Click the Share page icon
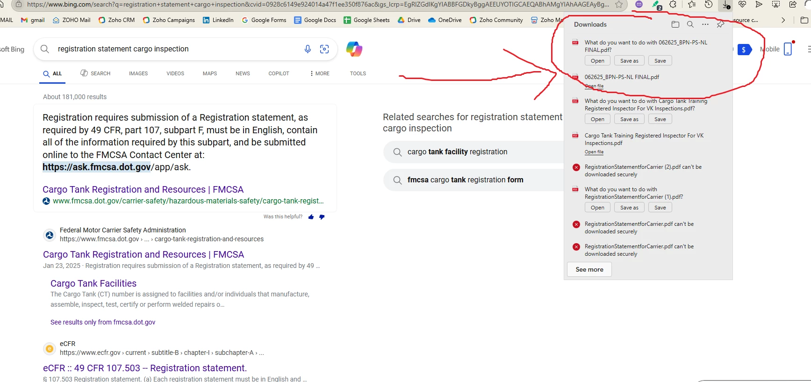811x382 pixels. (793, 4)
